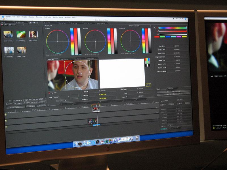Toggle the saturation HSL qualifier checkbox
This screenshot has height=170, width=227.
click(x=157, y=31)
